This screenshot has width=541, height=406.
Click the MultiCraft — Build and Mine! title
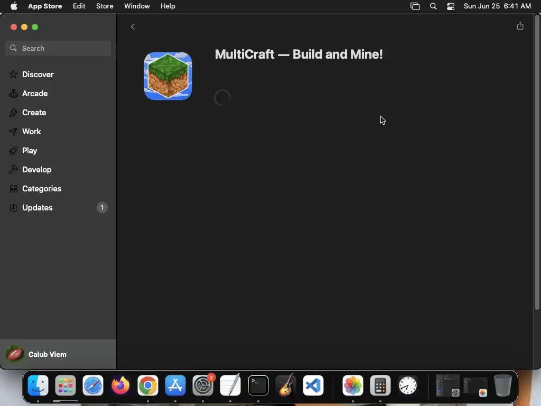click(x=299, y=54)
